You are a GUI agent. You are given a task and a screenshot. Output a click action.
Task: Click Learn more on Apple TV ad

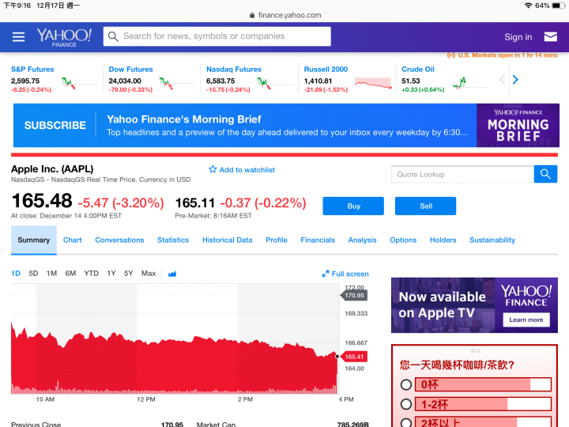coord(526,320)
